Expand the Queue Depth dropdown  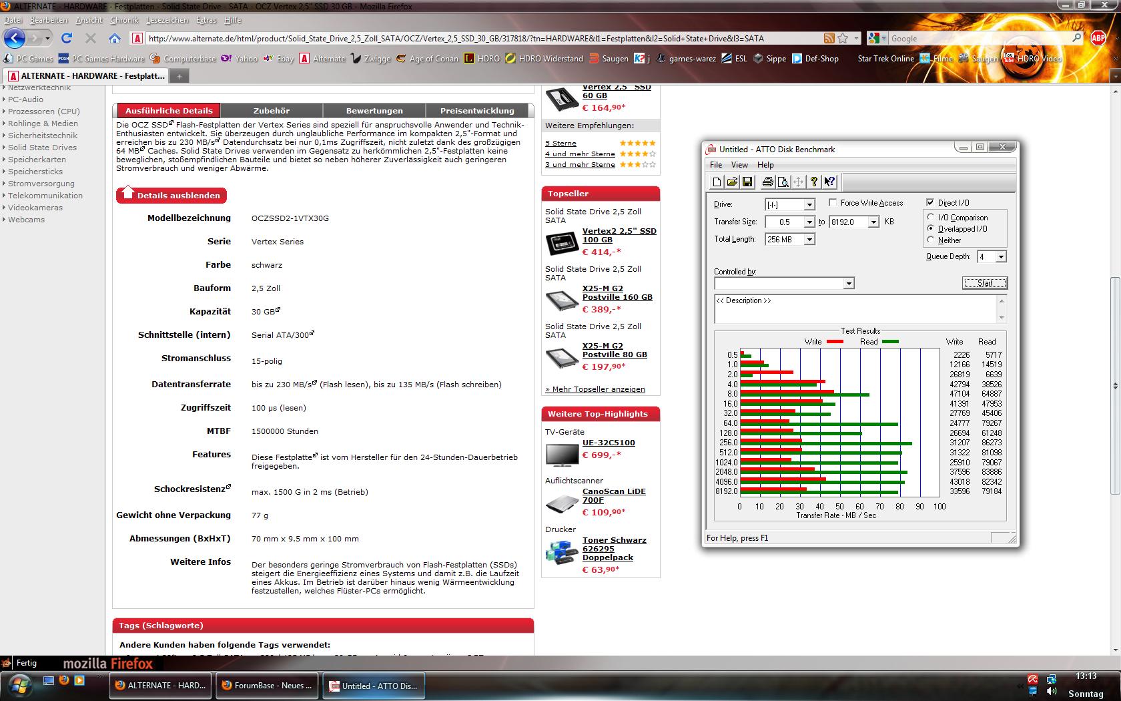click(x=1001, y=256)
